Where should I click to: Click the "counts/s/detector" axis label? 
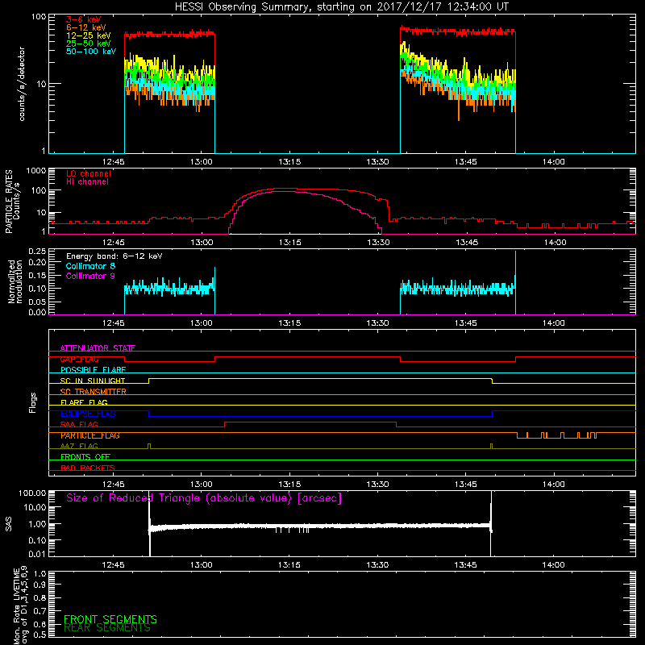22,84
